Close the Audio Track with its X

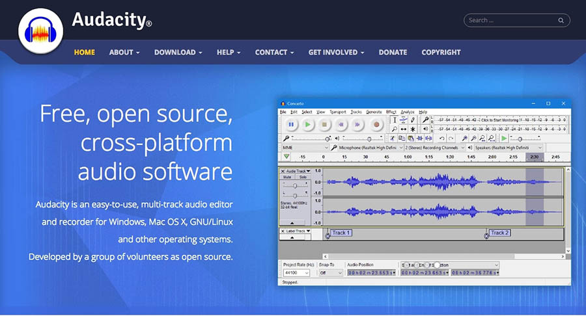[283, 171]
